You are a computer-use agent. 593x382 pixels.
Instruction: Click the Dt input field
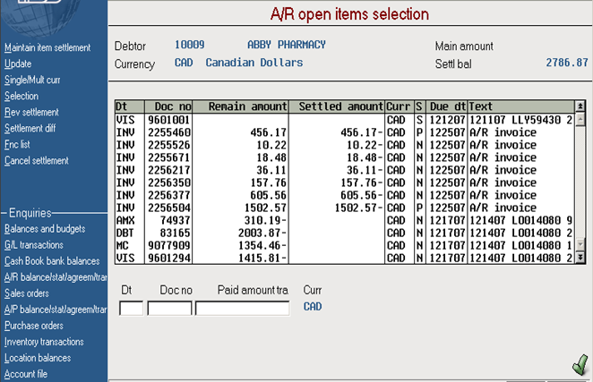click(131, 309)
